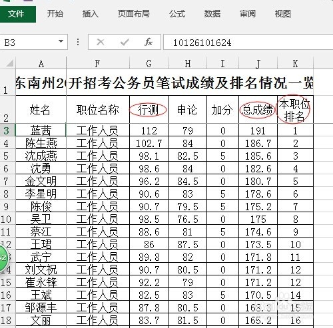Switch to the 审阅 tab
The width and height of the screenshot is (333, 328).
248,14
